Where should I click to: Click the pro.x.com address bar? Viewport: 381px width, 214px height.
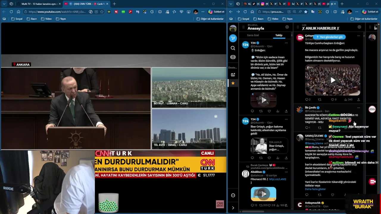[x=273, y=12]
